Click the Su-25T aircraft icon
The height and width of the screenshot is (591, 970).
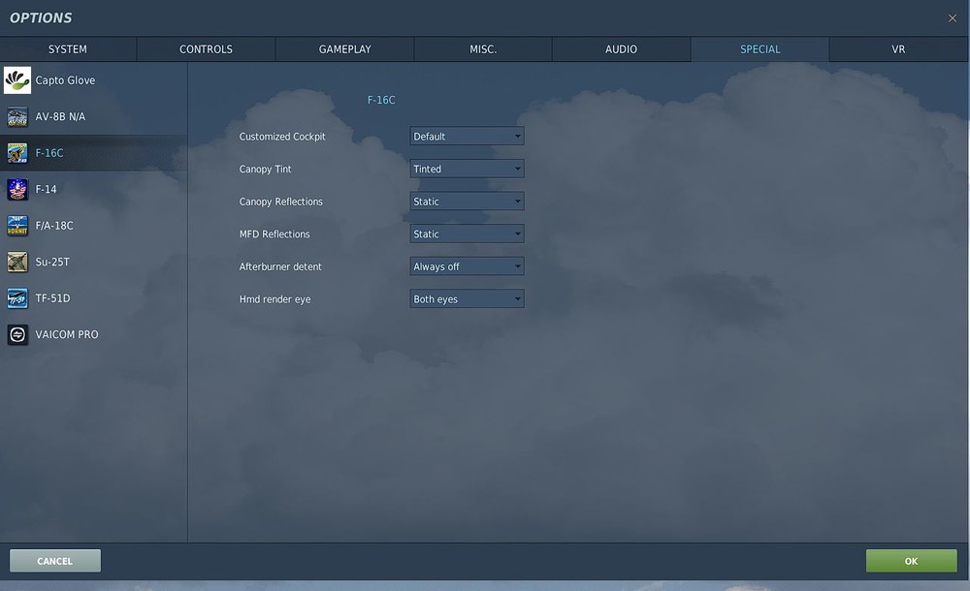17,263
